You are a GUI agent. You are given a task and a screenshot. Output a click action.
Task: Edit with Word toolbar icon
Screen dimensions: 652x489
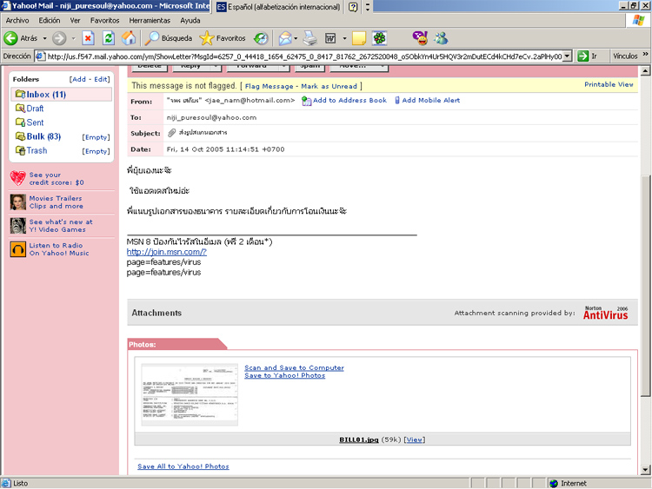tap(330, 38)
